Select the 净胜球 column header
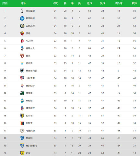Viewport: 140px width, 156px height. (119, 3)
